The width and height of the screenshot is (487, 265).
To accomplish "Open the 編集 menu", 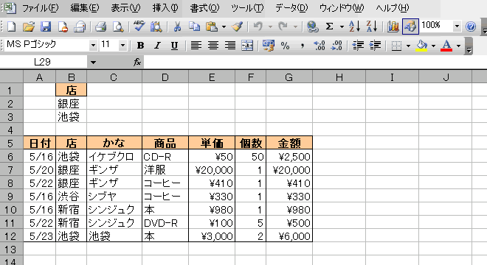I will (84, 8).
